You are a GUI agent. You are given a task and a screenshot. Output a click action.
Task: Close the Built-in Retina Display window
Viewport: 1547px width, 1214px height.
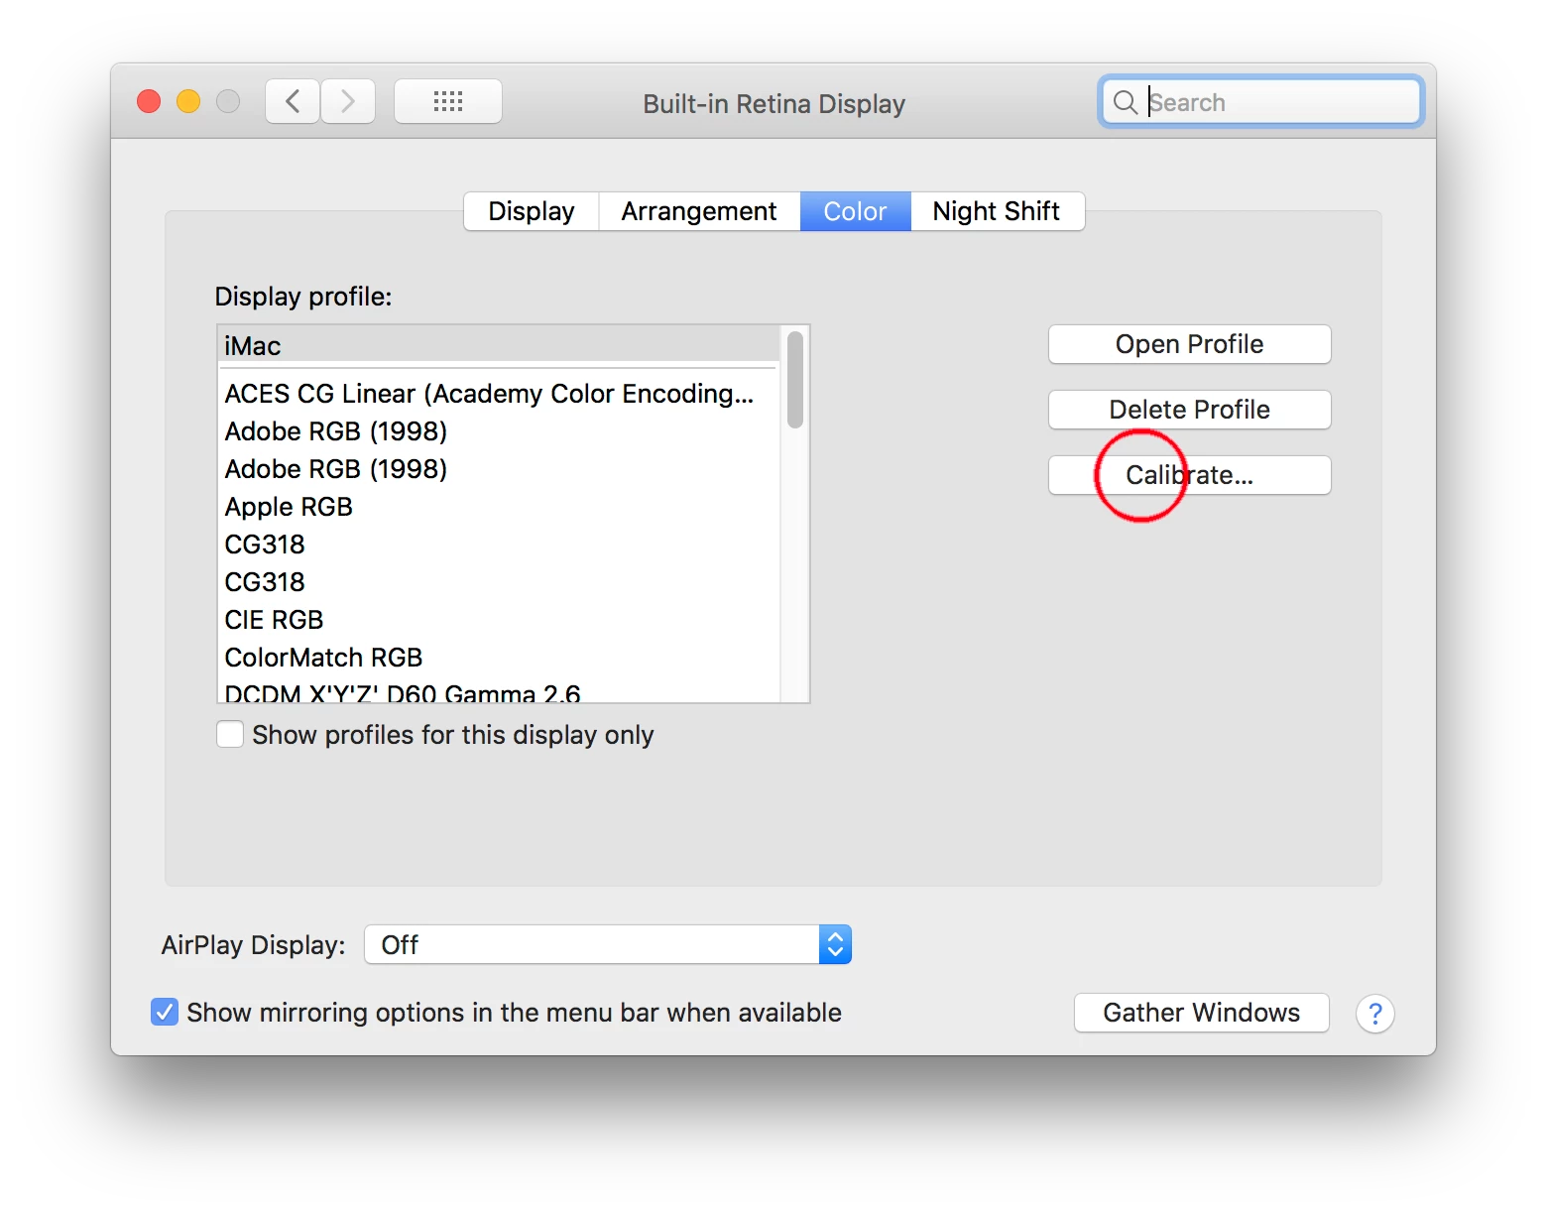[x=149, y=101]
